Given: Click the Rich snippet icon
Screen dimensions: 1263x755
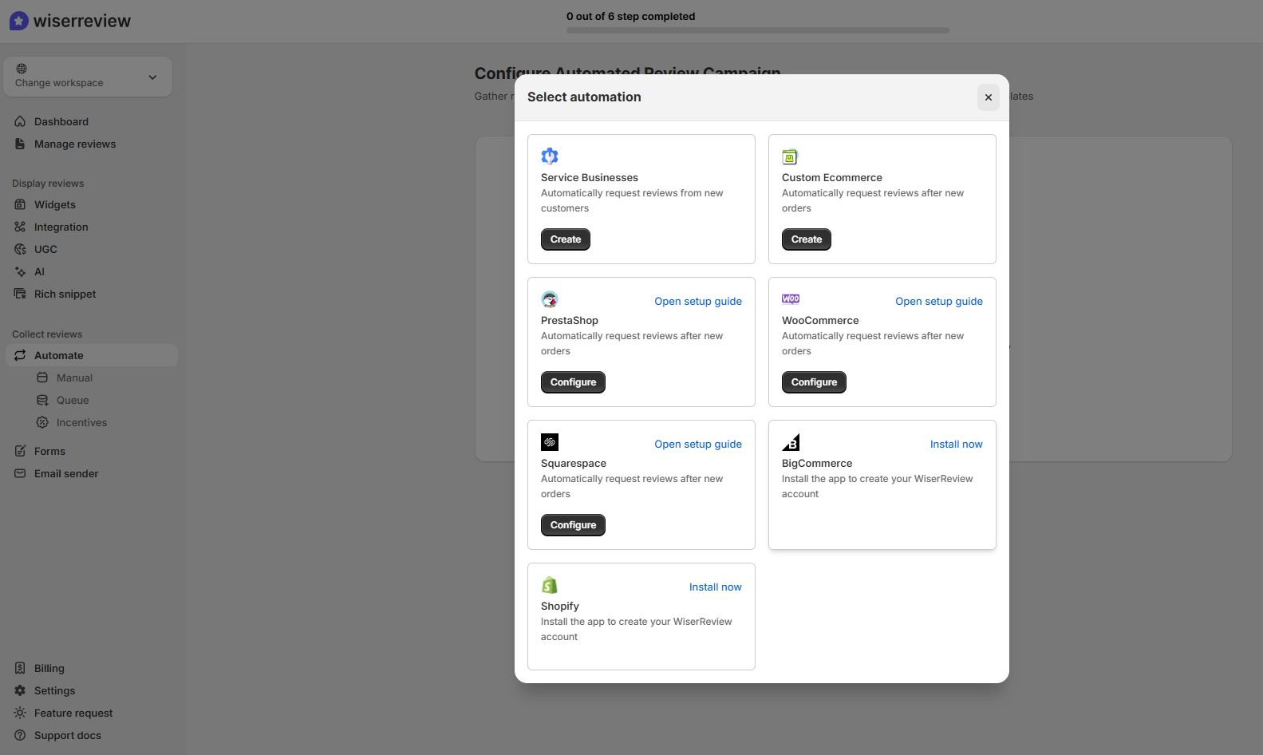Looking at the screenshot, I should (x=20, y=294).
